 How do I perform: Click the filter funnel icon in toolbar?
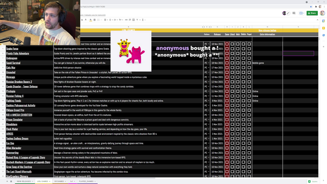click(x=137, y=20)
